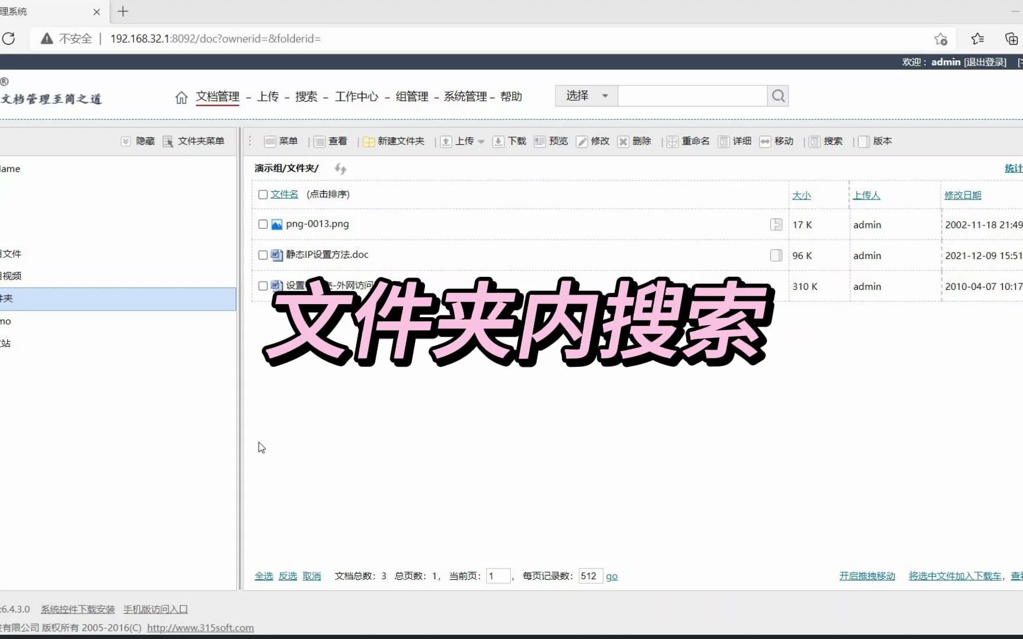Open a new browser tab
The image size is (1023, 639).
(x=123, y=11)
